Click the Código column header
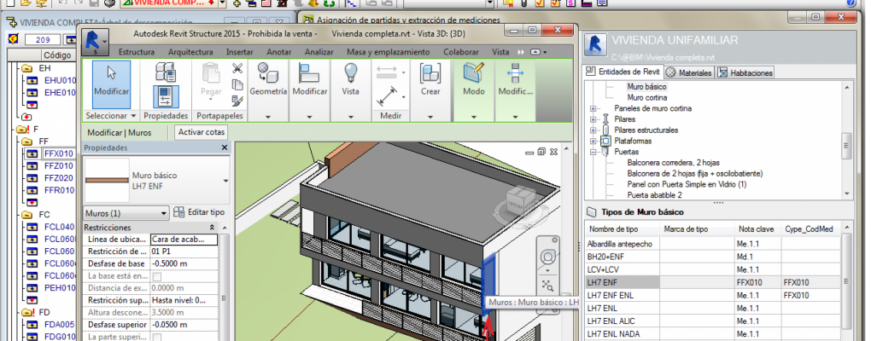871x341 pixels. click(x=57, y=55)
